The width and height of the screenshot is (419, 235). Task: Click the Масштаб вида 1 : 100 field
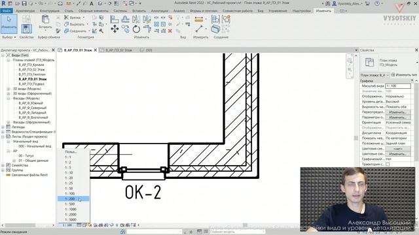[x=398, y=86]
